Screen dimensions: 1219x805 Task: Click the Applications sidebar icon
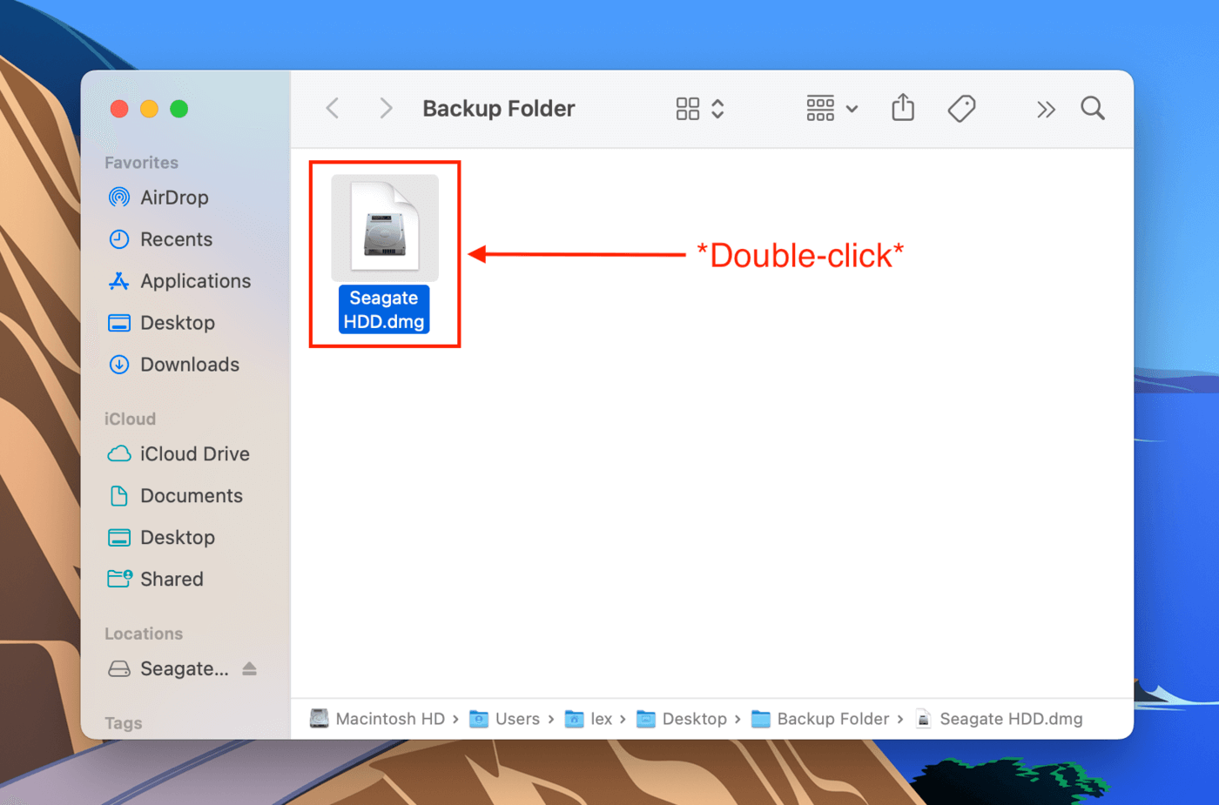(119, 281)
